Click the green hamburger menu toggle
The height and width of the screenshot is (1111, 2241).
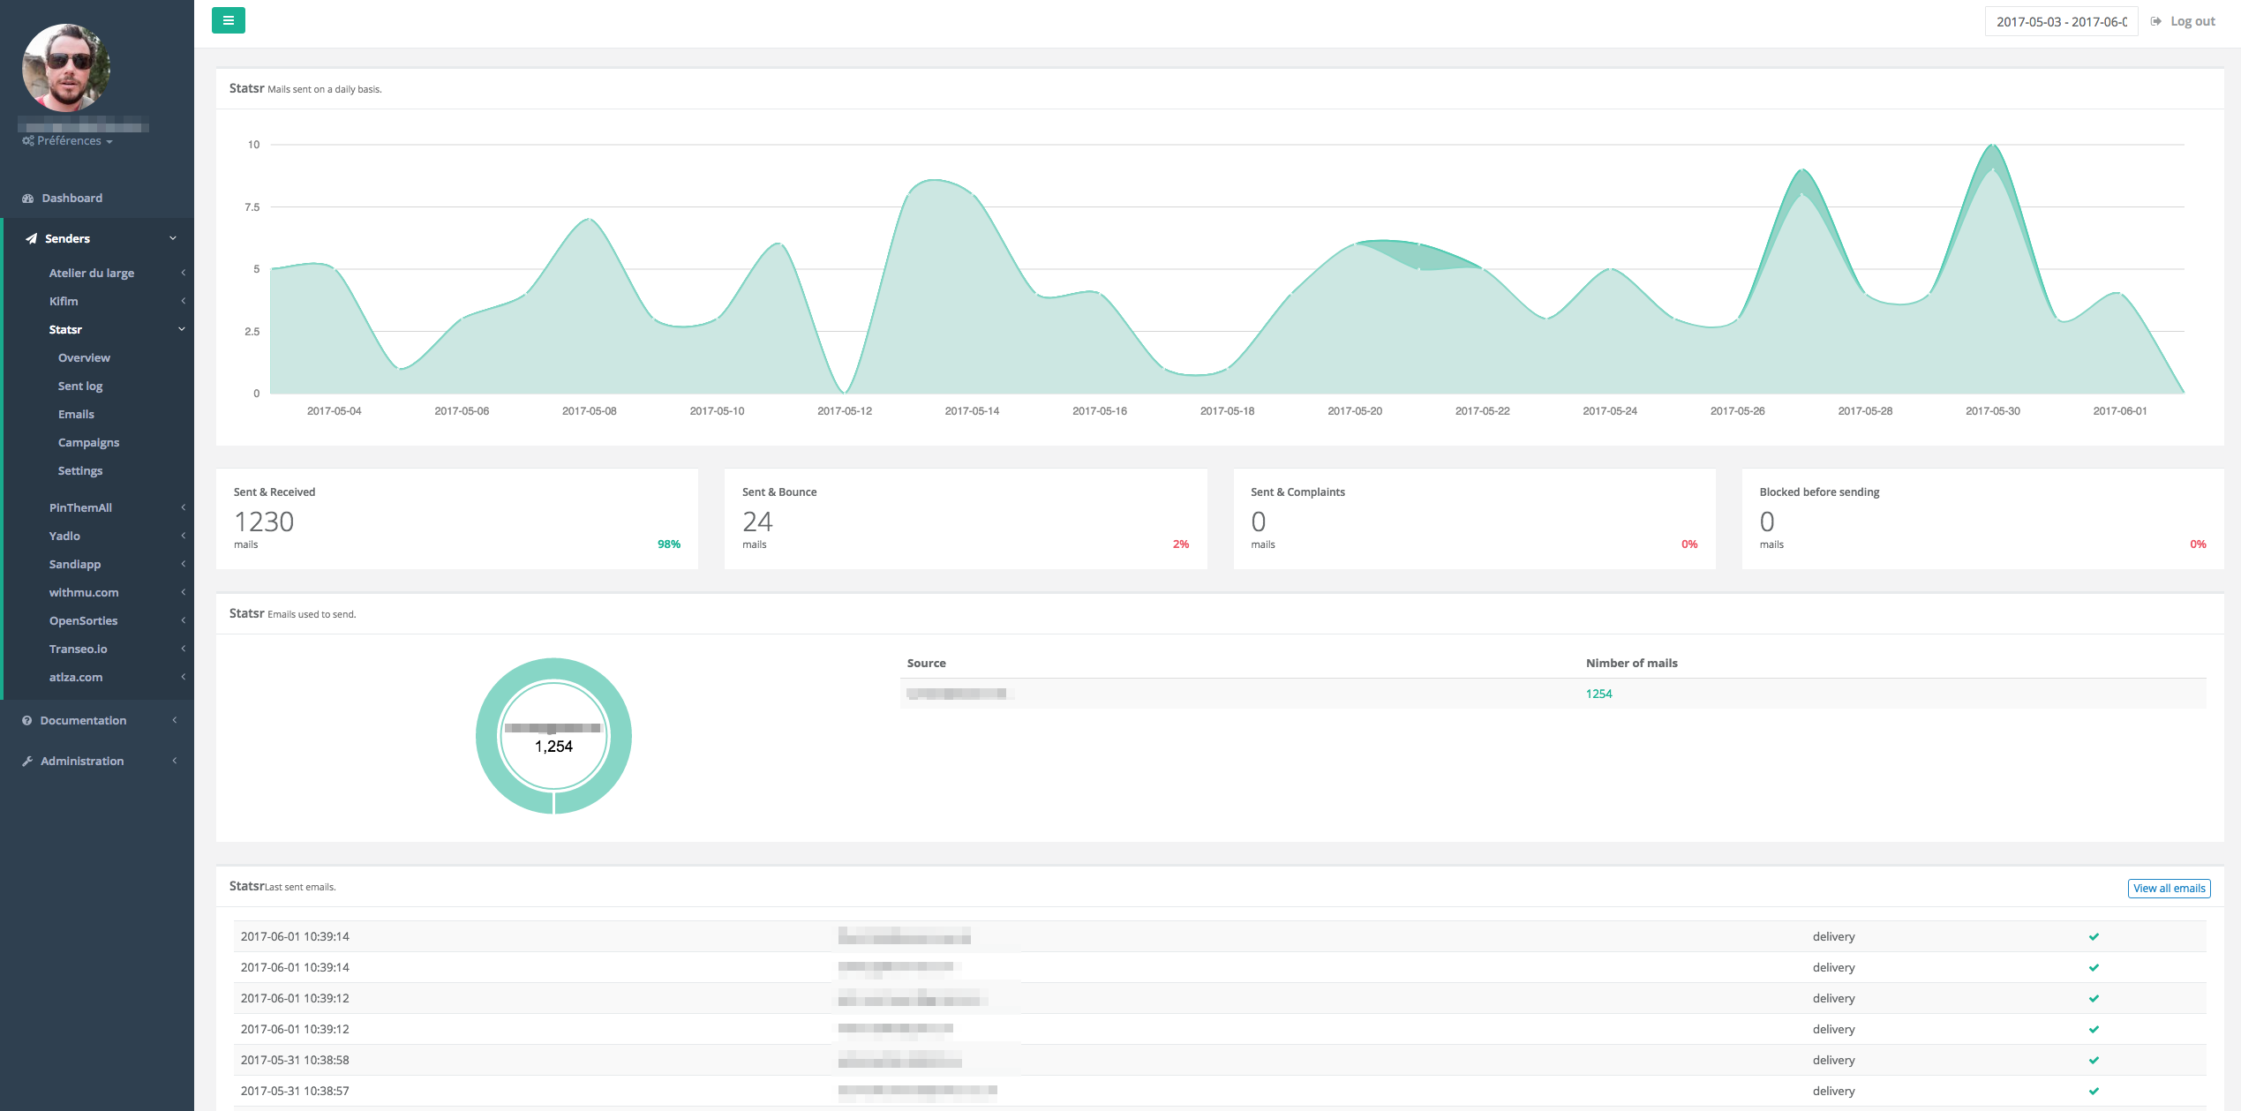point(228,20)
